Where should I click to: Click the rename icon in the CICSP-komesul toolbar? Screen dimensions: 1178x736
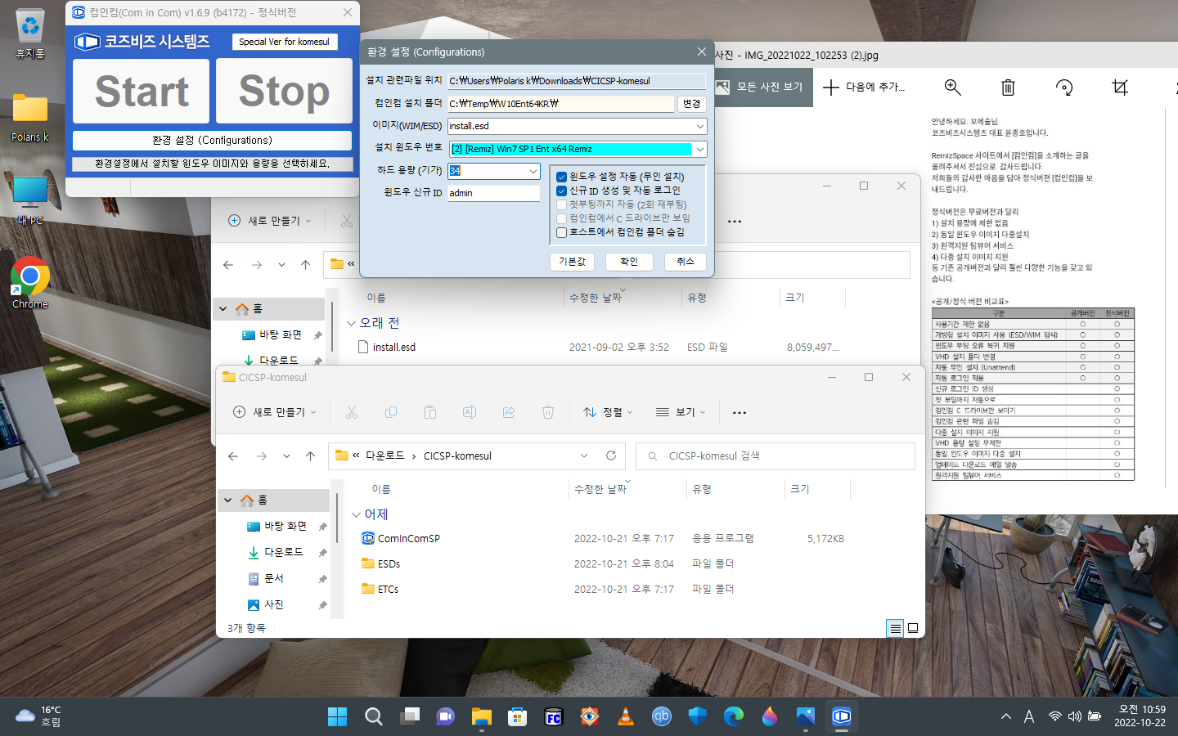tap(470, 412)
